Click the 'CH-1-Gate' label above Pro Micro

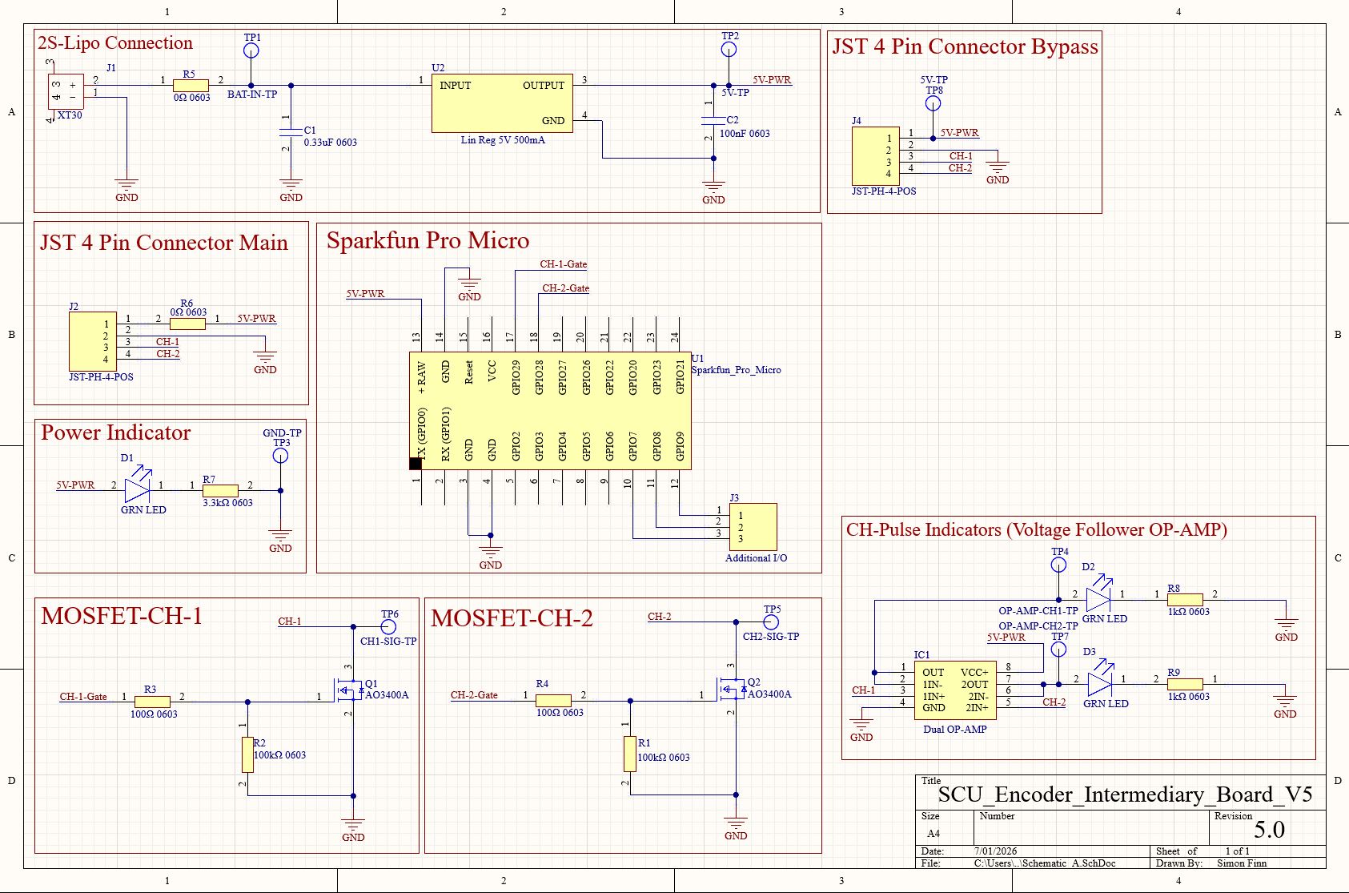pos(564,264)
